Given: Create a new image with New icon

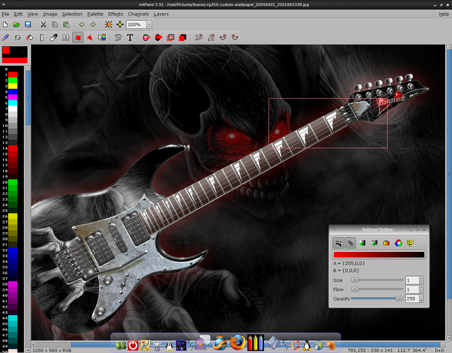Looking at the screenshot, I should click(5, 24).
